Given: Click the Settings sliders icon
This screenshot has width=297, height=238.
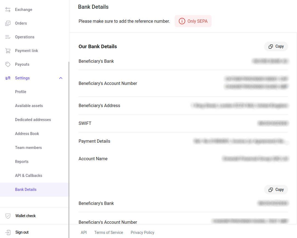Looking at the screenshot, I should 8,78.
